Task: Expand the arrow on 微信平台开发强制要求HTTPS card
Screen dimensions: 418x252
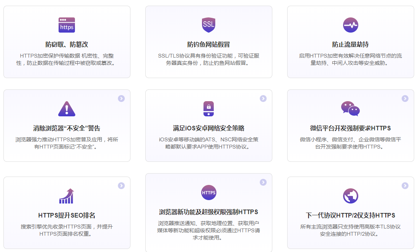Action: click(x=404, y=98)
